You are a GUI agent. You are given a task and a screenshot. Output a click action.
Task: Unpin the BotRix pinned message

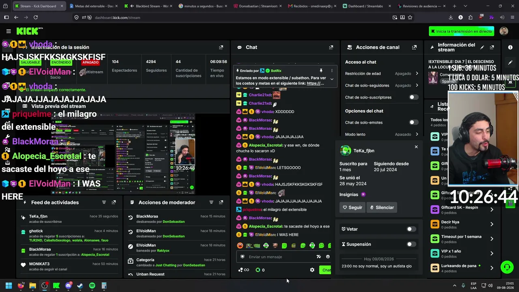pyautogui.click(x=321, y=71)
